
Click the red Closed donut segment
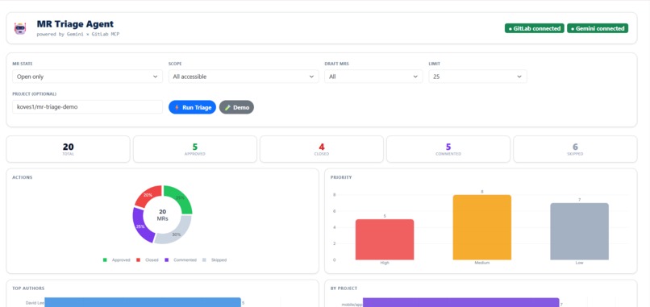point(147,195)
